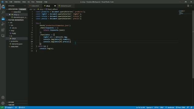Screen dimensions: 194x109
Task: Open the Extensions view
Action: tap(3, 30)
